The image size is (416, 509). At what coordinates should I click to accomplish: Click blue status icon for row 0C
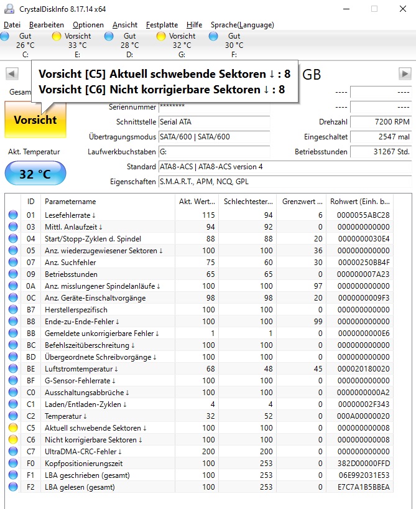(x=13, y=297)
